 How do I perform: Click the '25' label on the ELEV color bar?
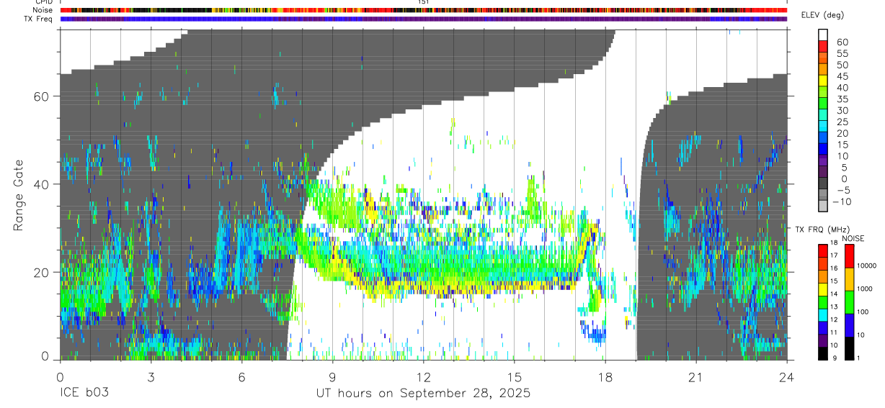coord(842,122)
